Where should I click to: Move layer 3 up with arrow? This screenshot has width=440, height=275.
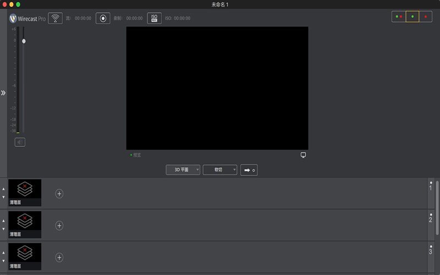tap(3, 253)
